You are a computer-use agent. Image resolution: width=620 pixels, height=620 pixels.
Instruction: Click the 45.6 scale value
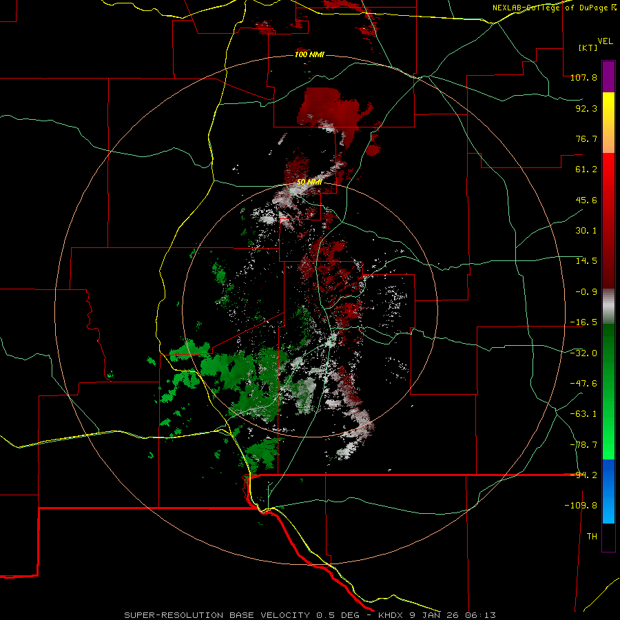[586, 200]
